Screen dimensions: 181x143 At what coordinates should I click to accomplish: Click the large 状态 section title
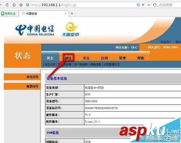click(22, 56)
